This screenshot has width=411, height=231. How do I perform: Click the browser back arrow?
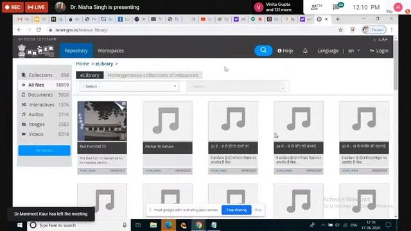[x=19, y=30]
